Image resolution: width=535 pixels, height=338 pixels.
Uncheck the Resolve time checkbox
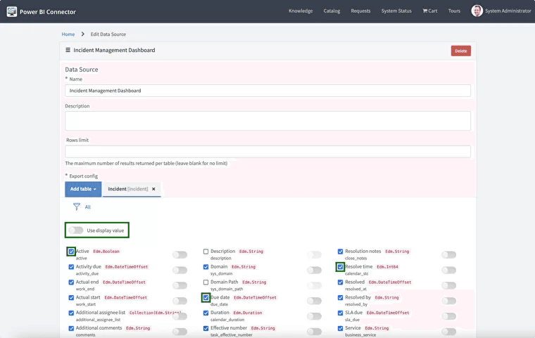click(341, 267)
